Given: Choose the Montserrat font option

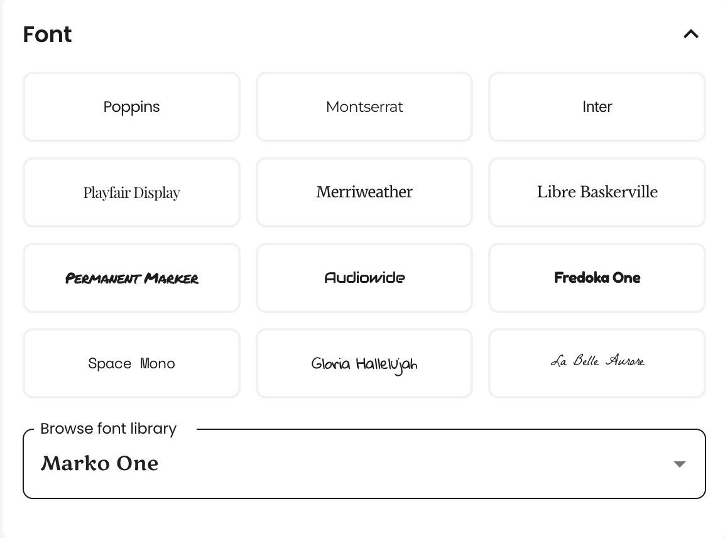Looking at the screenshot, I should click(x=364, y=107).
